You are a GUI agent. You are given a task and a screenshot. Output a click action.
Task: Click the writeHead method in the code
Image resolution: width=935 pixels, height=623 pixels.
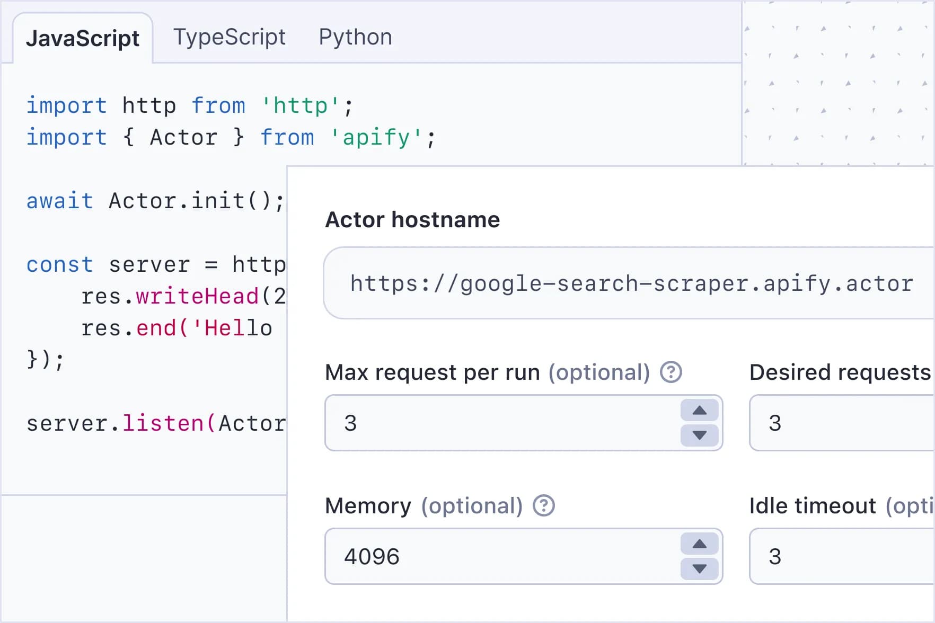click(x=197, y=297)
